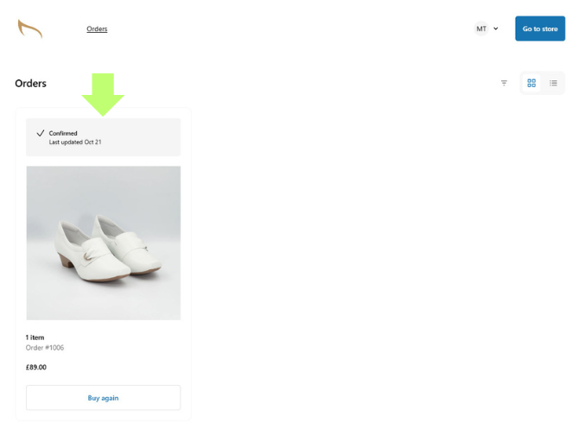This screenshot has width=578, height=429.
Task: Click the Buy again button
Action: pyautogui.click(x=103, y=398)
